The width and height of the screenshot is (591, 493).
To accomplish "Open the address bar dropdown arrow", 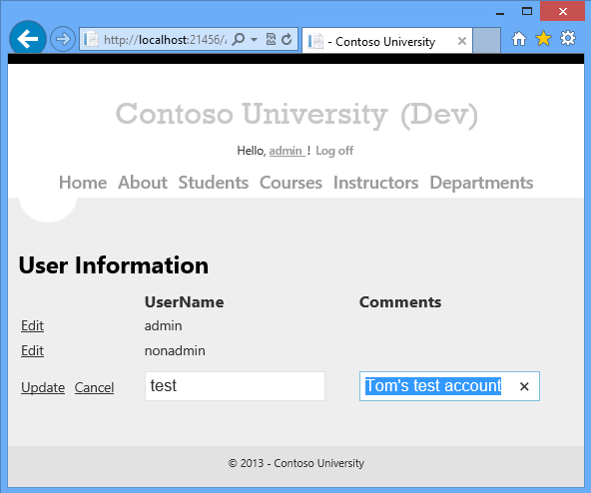I will click(x=254, y=39).
